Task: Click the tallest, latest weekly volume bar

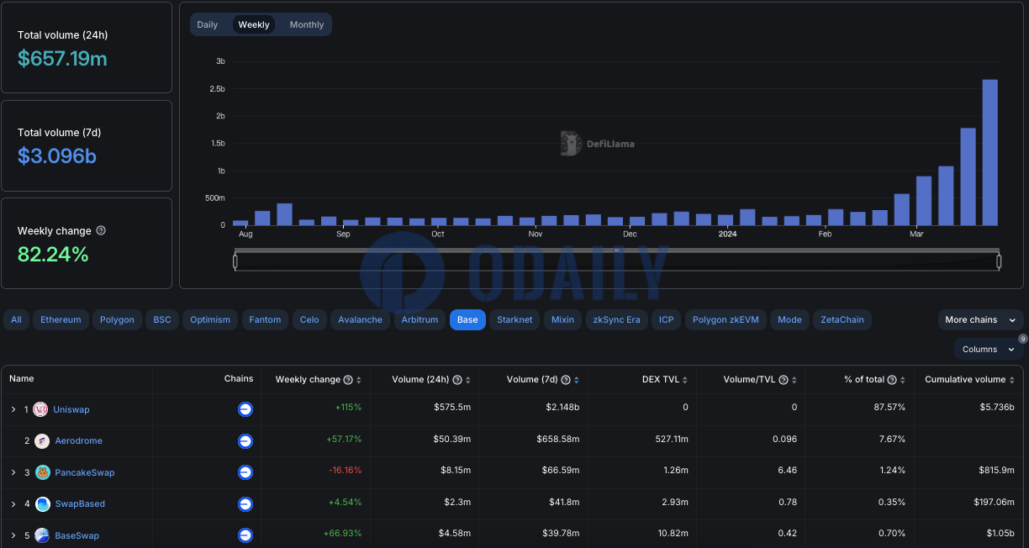Action: tap(990, 152)
